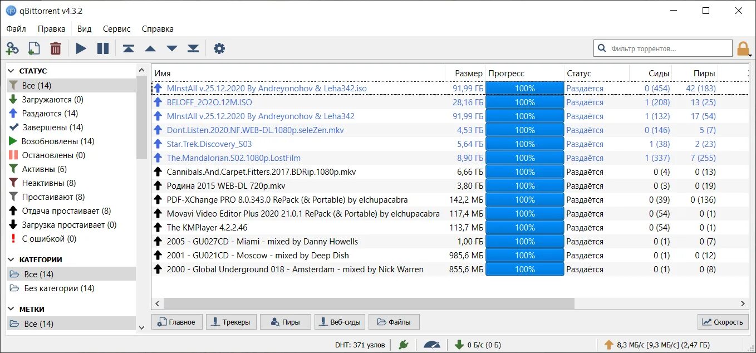756x353 pixels.
Task: Select the Загружаются (0) filter
Action: click(71, 100)
